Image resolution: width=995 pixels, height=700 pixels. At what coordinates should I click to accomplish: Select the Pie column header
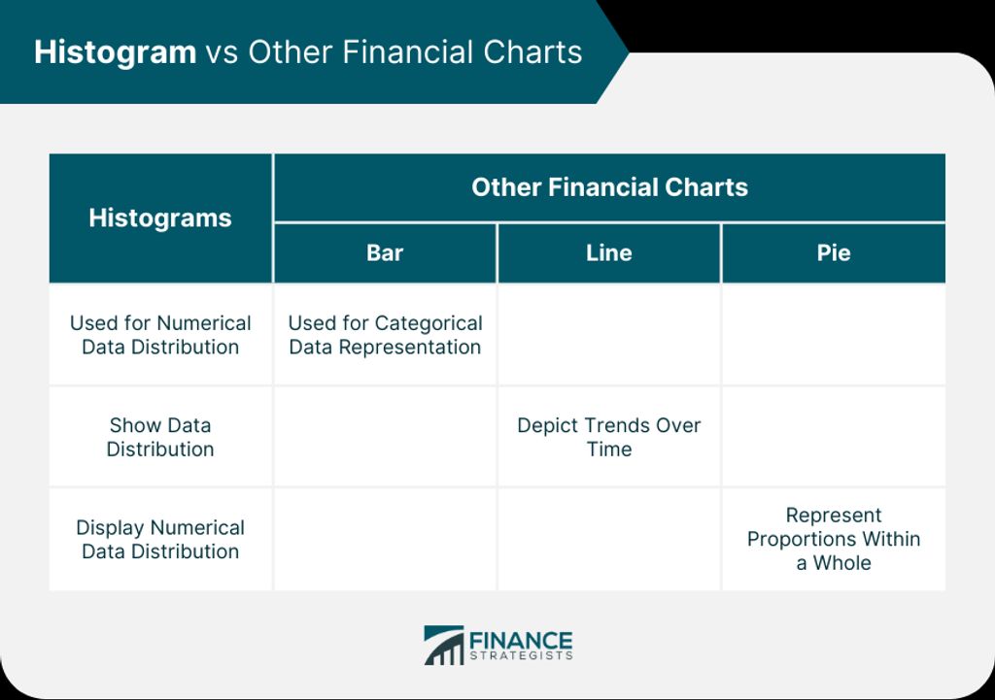coord(834,253)
